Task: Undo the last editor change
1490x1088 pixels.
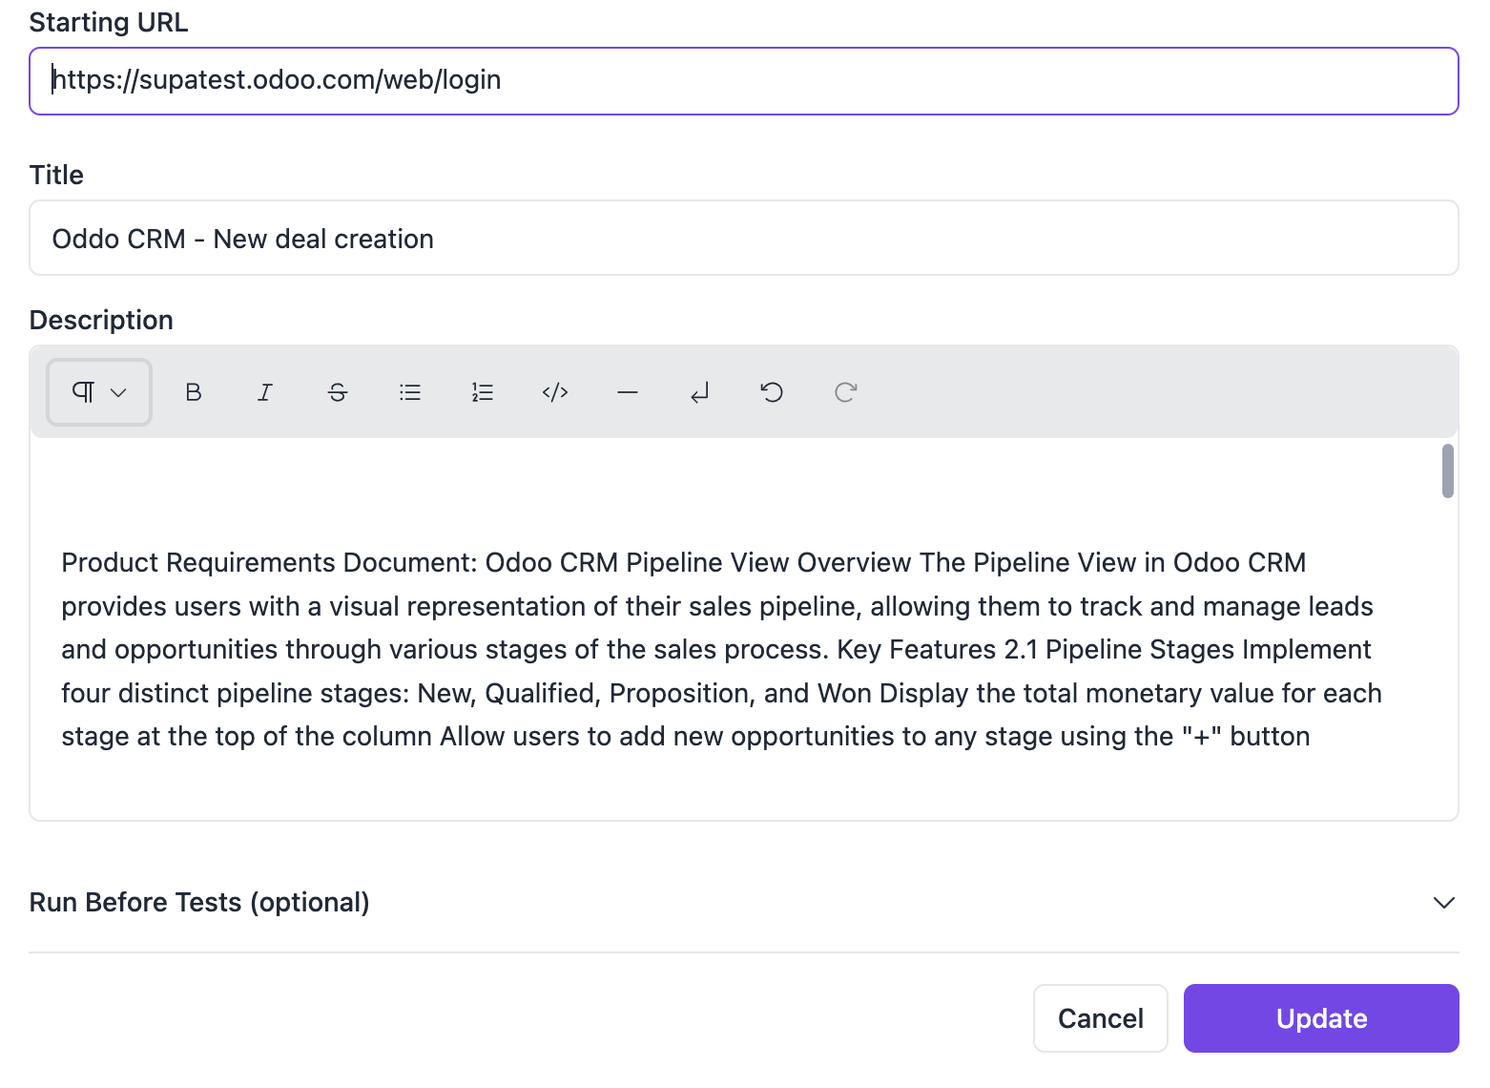Action: [772, 392]
